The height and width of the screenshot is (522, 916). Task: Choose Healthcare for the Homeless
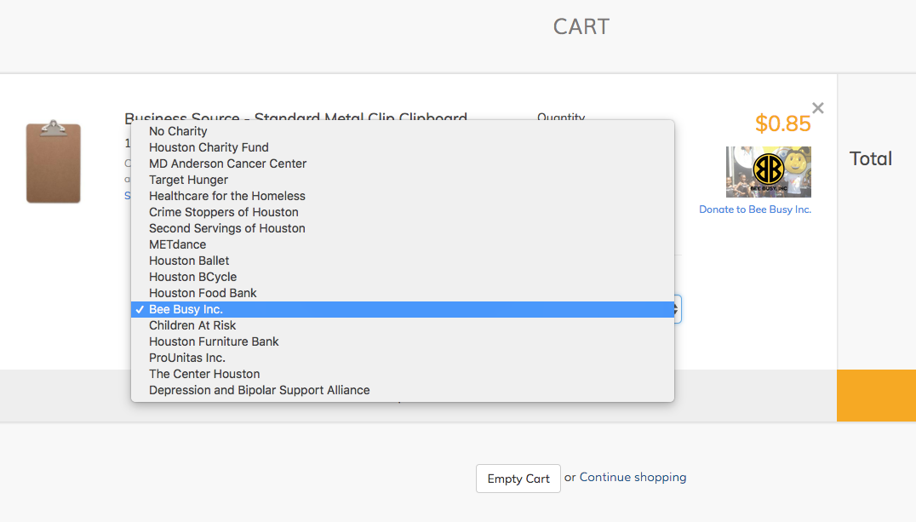pos(403,196)
